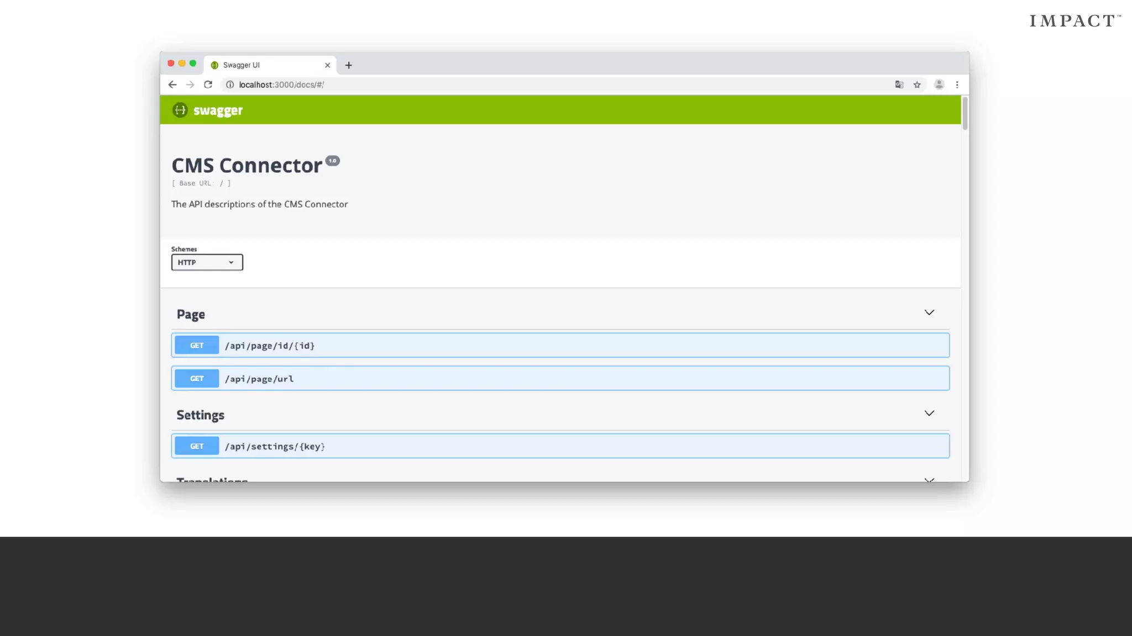Viewport: 1132px width, 636px height.
Task: Collapse the Page section chevron
Action: [x=929, y=312]
